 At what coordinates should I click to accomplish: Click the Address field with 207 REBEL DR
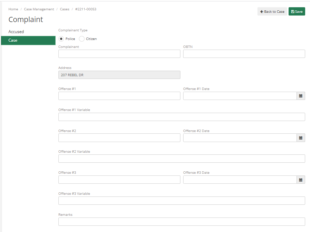click(x=119, y=75)
